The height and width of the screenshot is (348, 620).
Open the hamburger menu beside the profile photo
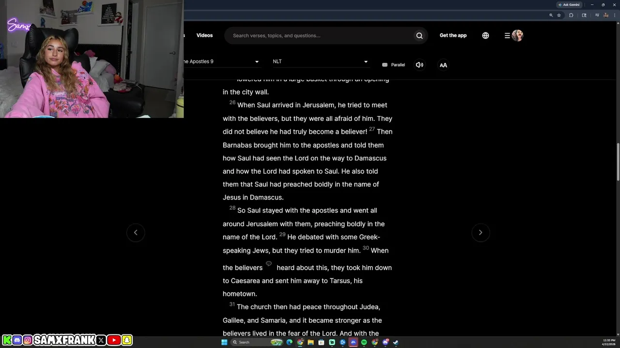click(x=507, y=35)
